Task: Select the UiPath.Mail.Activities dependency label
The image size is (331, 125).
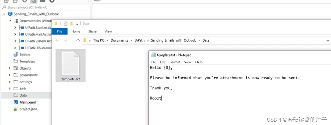Action: click(38, 34)
